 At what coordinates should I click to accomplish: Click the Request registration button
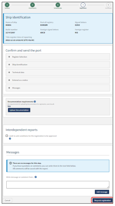point(103,200)
